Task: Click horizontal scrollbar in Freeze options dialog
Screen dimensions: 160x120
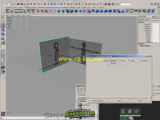Action: [x=119, y=97]
